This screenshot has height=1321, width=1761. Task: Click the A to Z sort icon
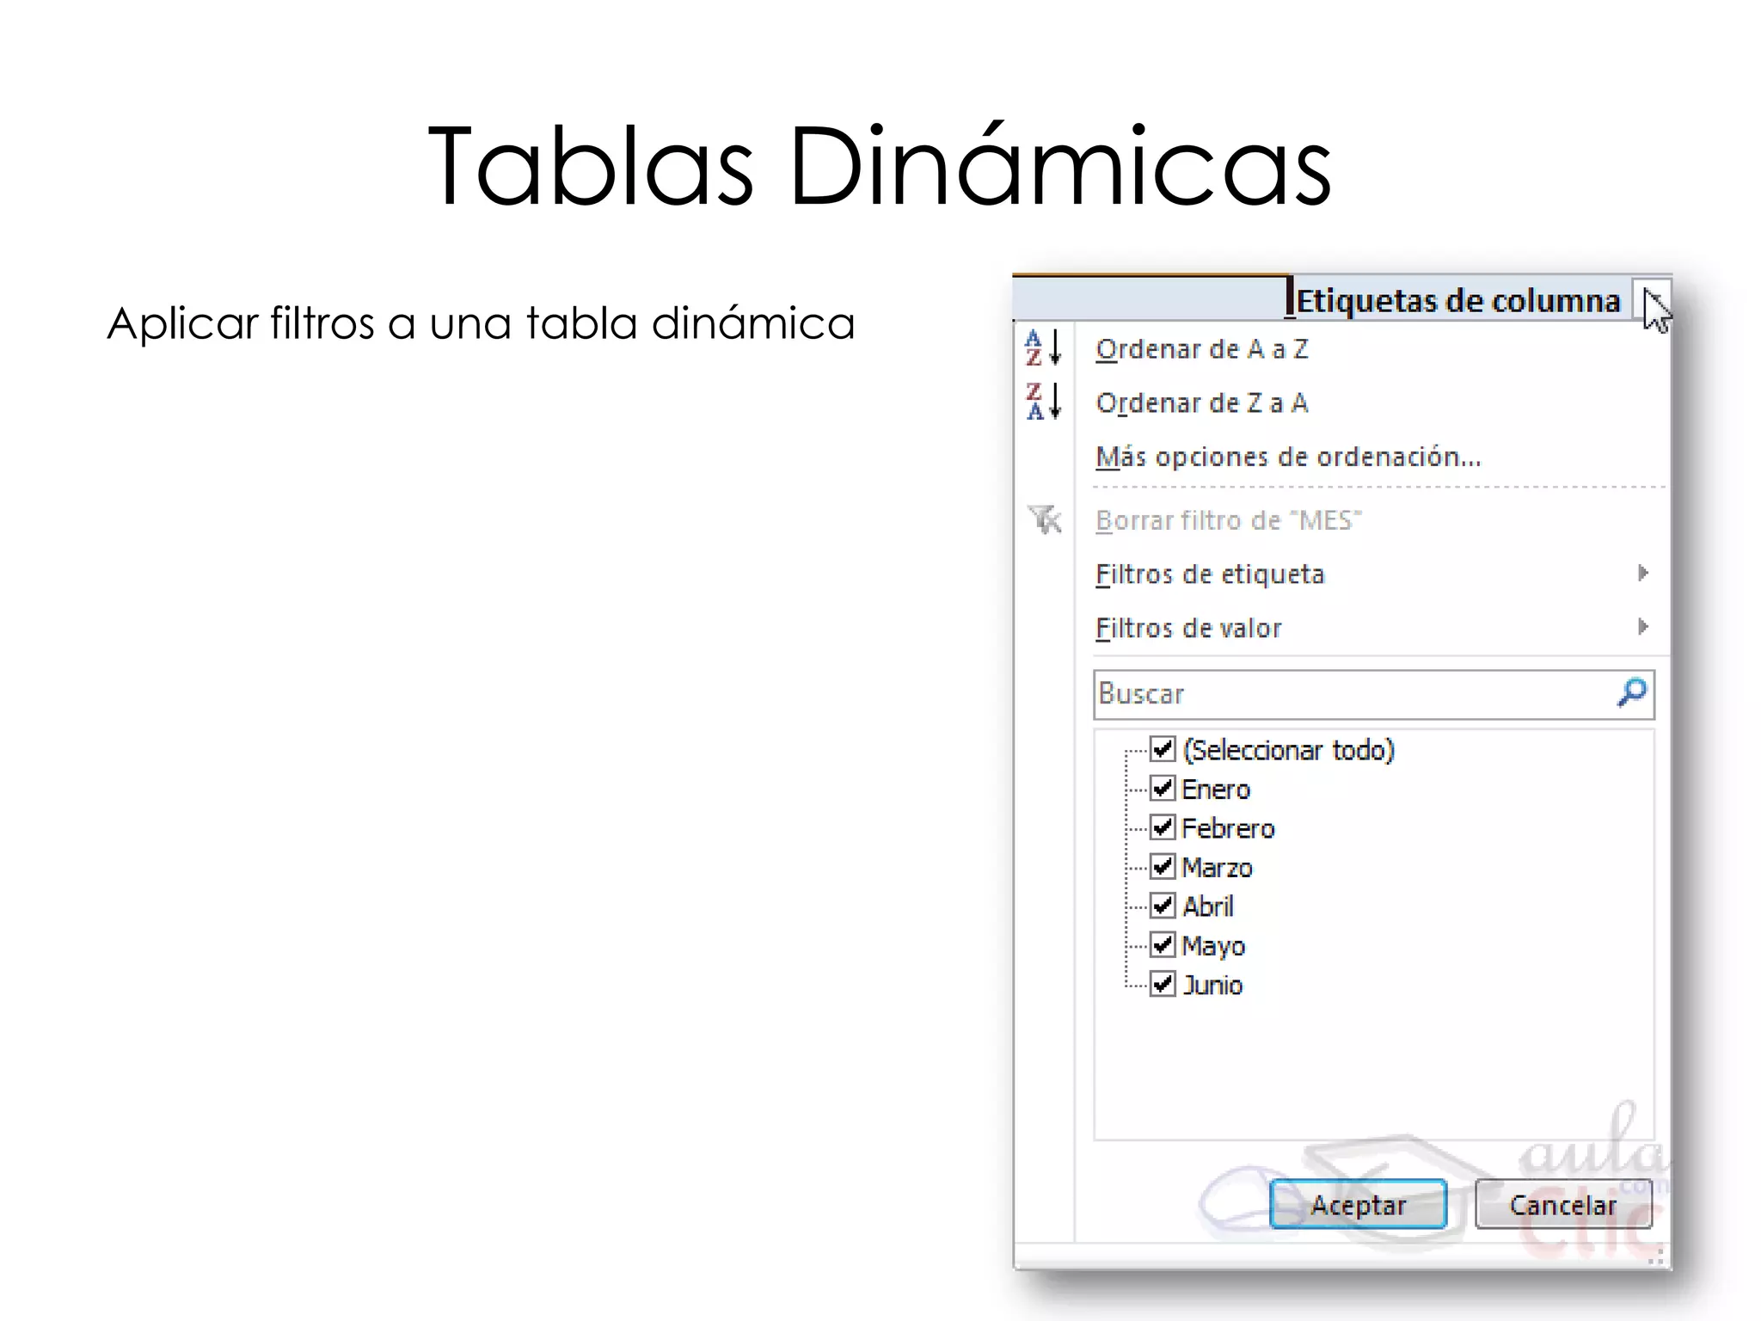coord(1044,348)
